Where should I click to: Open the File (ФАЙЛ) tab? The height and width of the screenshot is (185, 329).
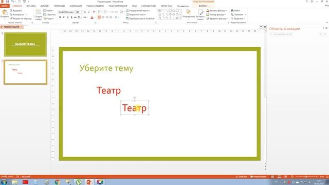(x=5, y=6)
